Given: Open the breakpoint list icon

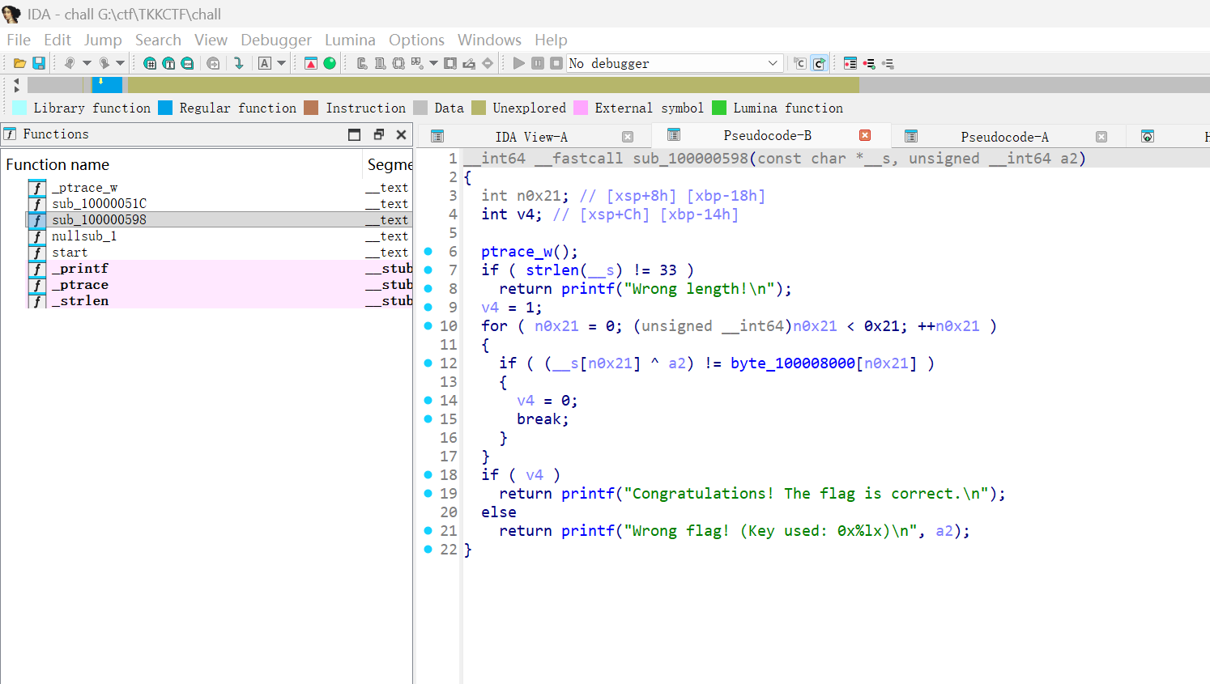Looking at the screenshot, I should pyautogui.click(x=850, y=63).
